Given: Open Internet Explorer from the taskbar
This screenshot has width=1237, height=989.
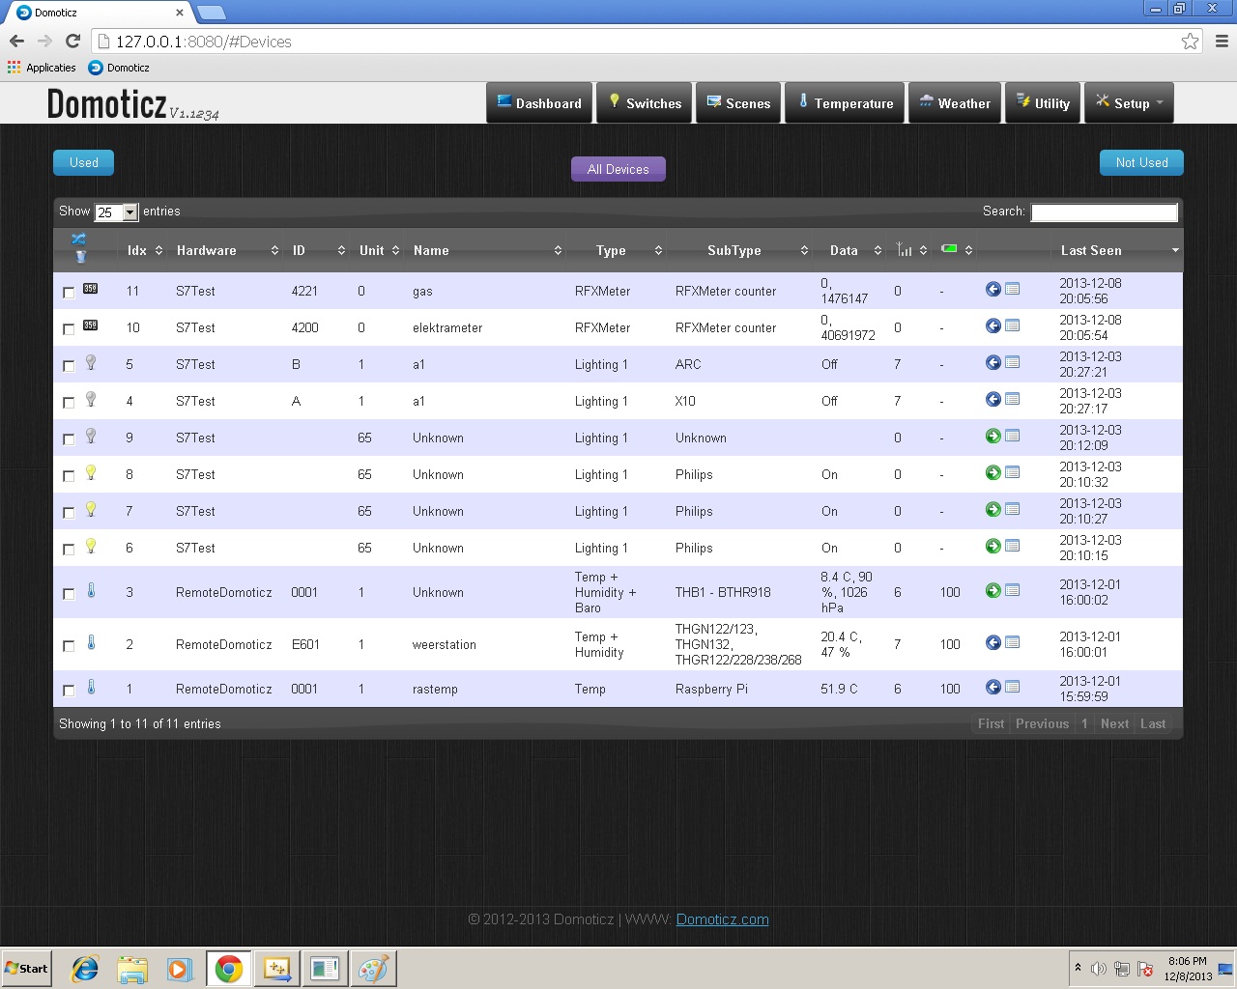Looking at the screenshot, I should [85, 969].
